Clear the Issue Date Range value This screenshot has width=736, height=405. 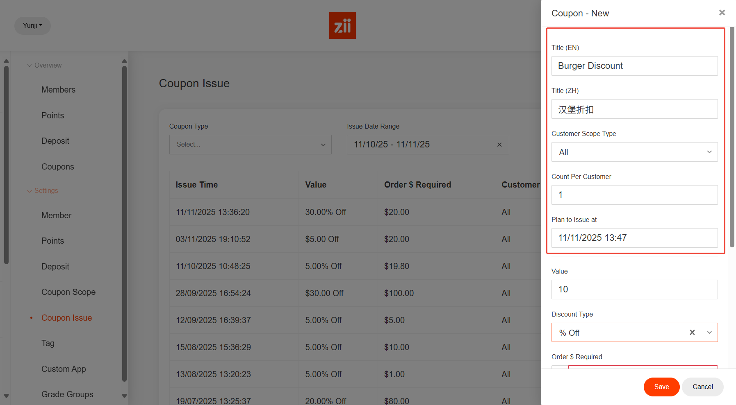click(x=499, y=145)
